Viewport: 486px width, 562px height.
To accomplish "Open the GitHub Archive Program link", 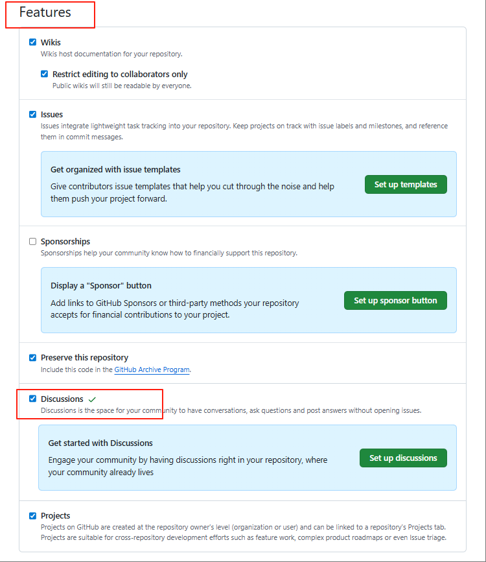I will pos(152,369).
